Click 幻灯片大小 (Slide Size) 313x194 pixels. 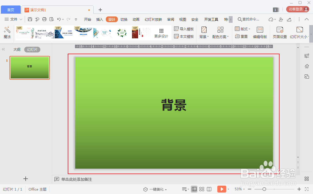(x=300, y=32)
